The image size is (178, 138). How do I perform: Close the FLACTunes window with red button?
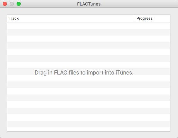5,4
